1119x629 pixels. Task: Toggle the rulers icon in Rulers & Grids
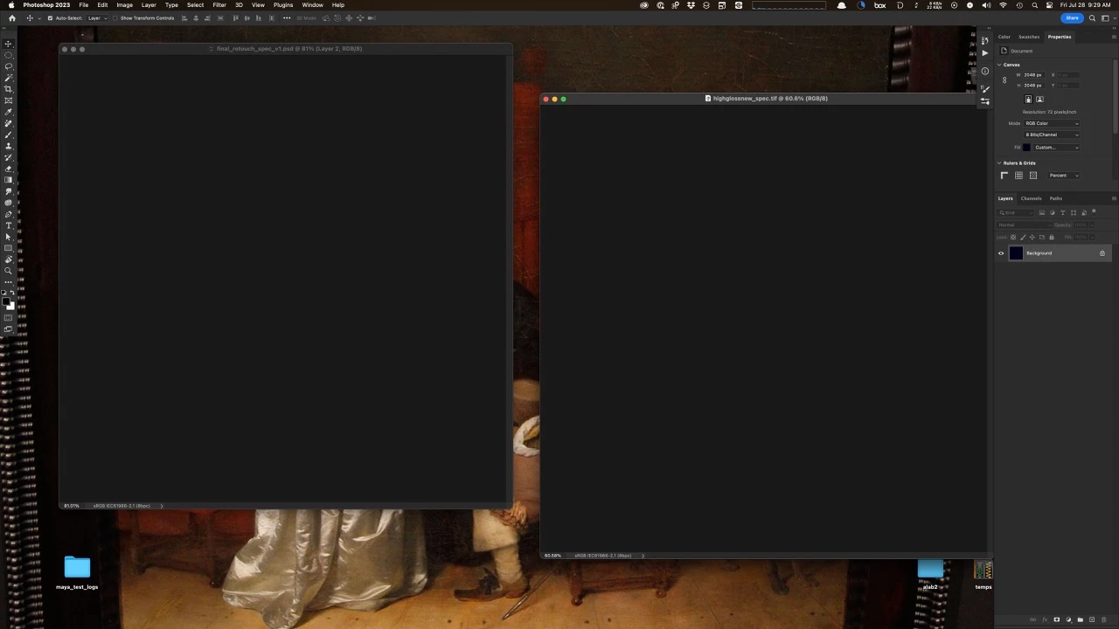1004,176
